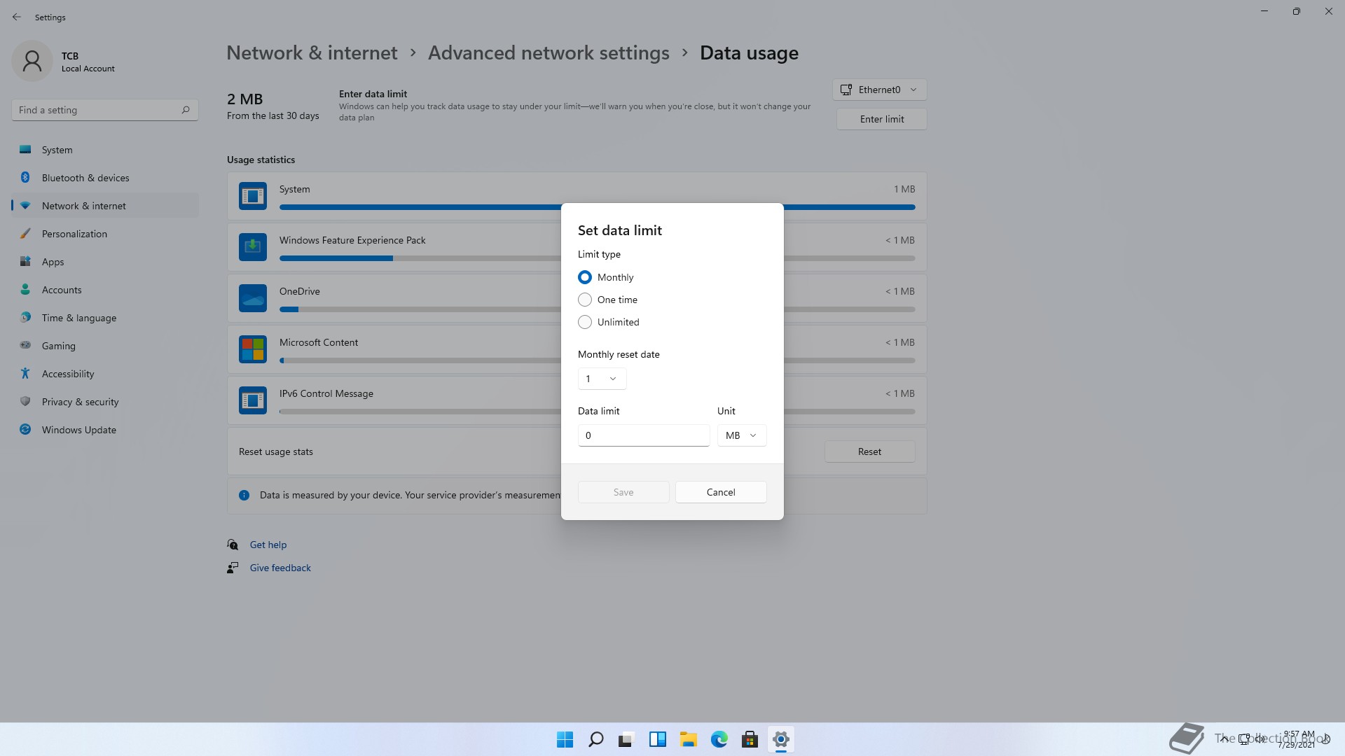Click the Network & internet breadcrumb
Viewport: 1345px width, 756px height.
pos(312,52)
